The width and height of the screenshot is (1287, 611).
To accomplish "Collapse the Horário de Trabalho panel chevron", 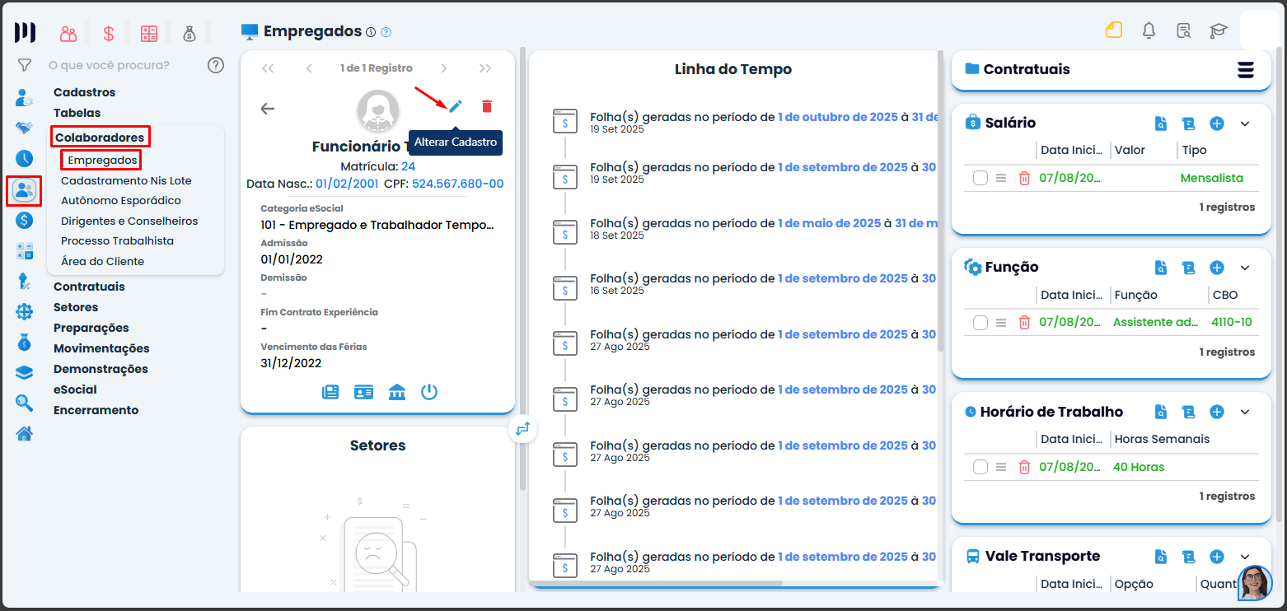I will 1245,412.
